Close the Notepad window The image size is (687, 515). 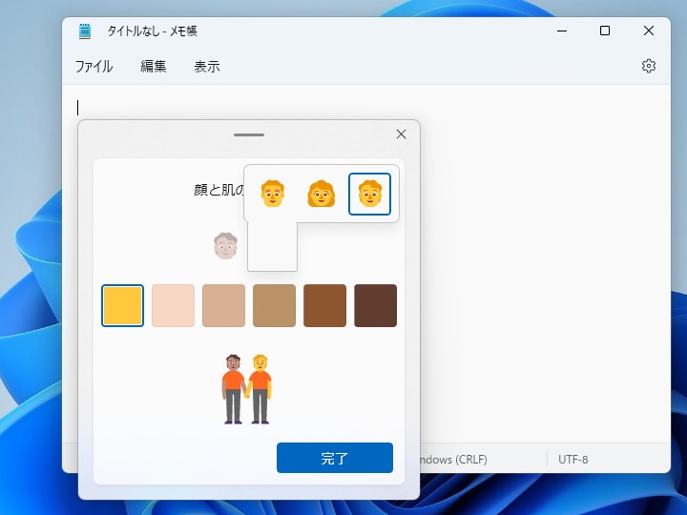click(649, 31)
